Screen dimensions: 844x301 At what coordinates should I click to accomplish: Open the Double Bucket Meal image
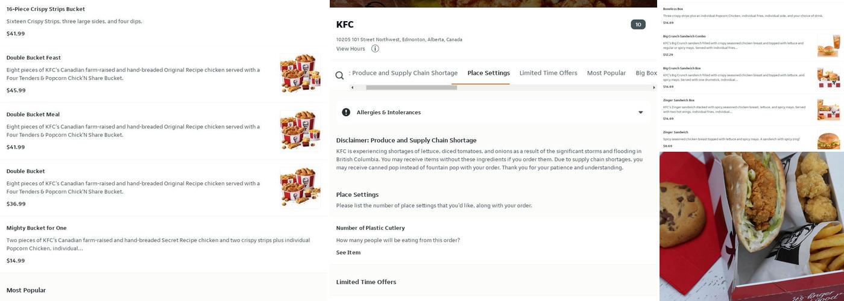tap(300, 130)
